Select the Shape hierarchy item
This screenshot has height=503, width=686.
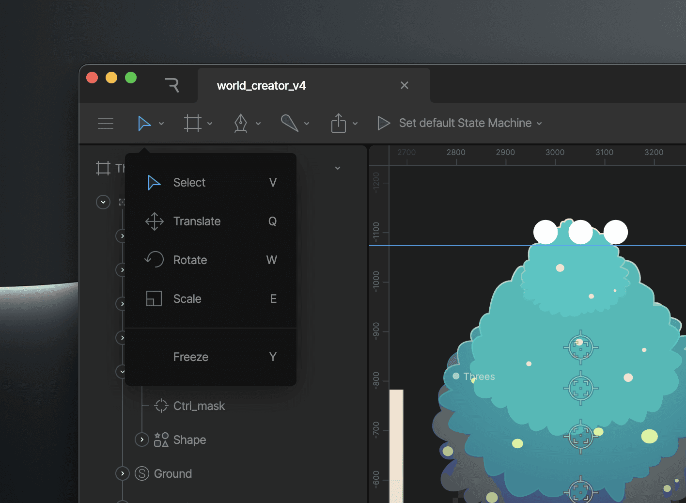pos(189,440)
